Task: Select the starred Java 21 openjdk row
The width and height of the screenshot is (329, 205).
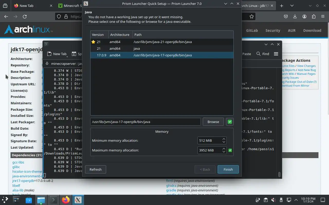Action: 162,42
